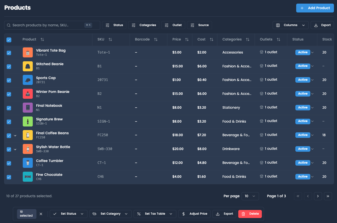Focus the product search field
The image size is (337, 223).
[x=52, y=25]
